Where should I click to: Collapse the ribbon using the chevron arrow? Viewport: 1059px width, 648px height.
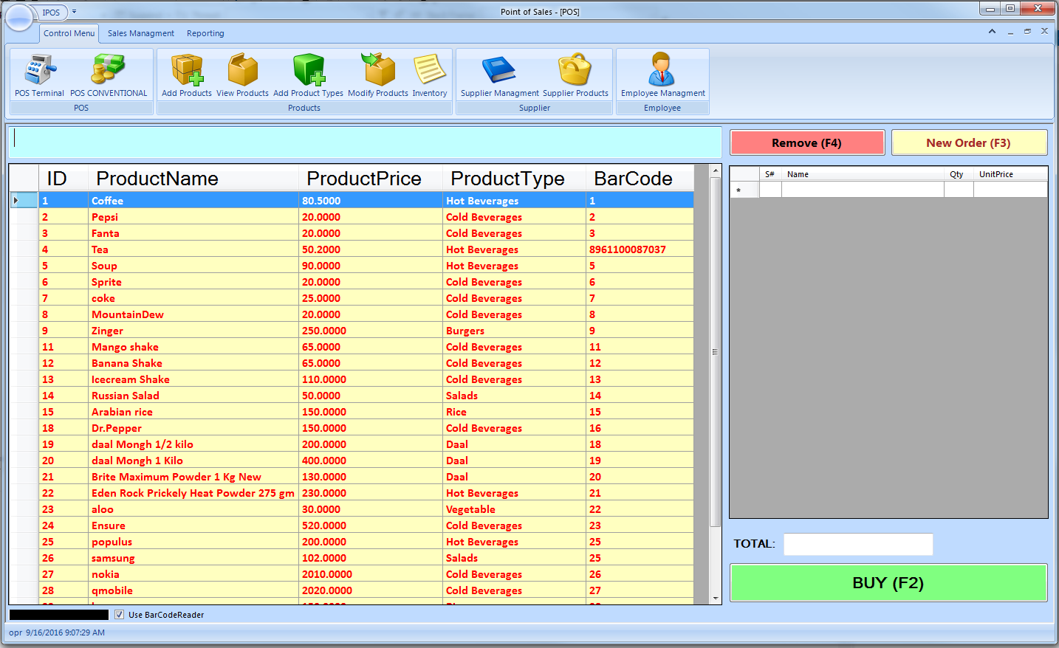click(992, 32)
